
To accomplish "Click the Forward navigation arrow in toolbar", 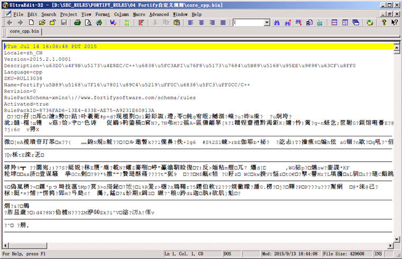I will [20, 23].
